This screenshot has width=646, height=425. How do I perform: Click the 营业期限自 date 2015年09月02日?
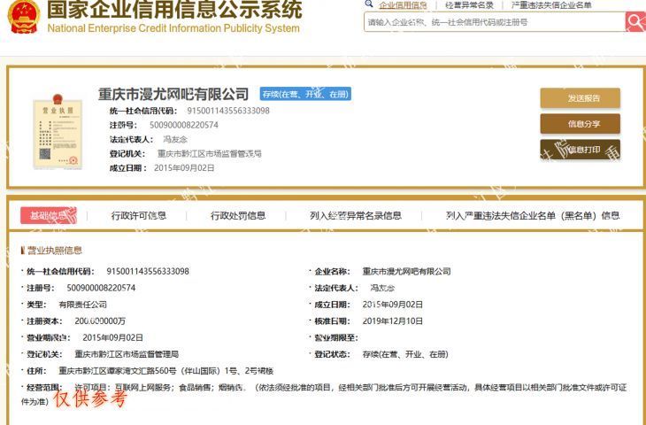pyautogui.click(x=113, y=337)
